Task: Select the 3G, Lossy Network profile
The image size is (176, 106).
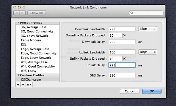Action: (37, 36)
